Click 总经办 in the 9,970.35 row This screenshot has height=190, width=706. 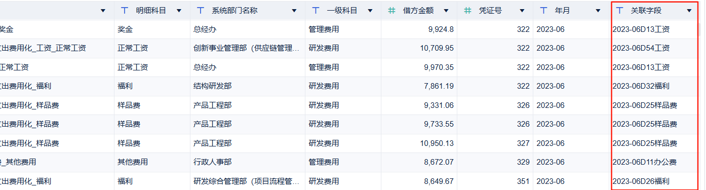click(205, 67)
